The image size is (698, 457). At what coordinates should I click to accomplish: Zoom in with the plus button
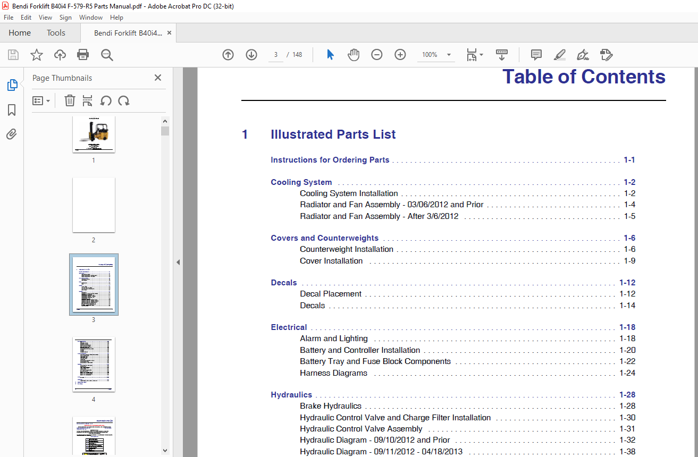click(400, 55)
